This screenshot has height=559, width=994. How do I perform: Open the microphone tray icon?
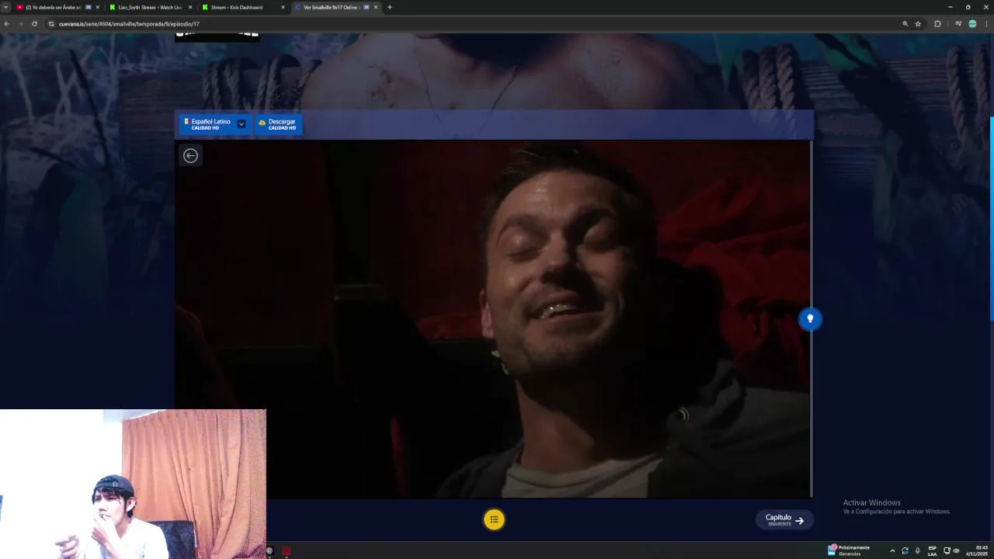click(x=917, y=550)
